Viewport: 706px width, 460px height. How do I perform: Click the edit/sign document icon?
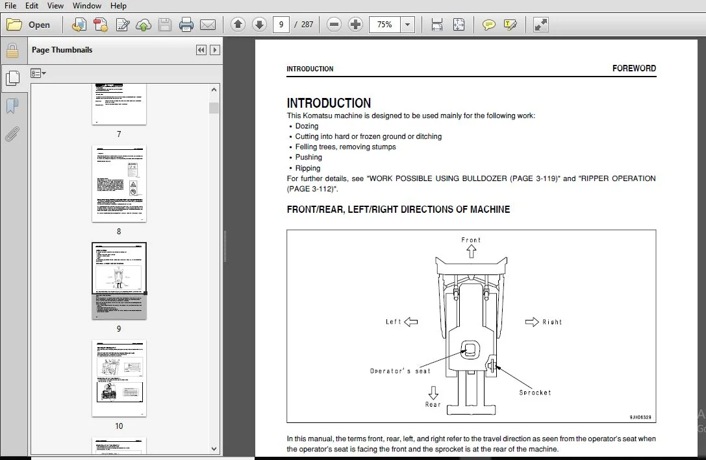pyautogui.click(x=123, y=25)
